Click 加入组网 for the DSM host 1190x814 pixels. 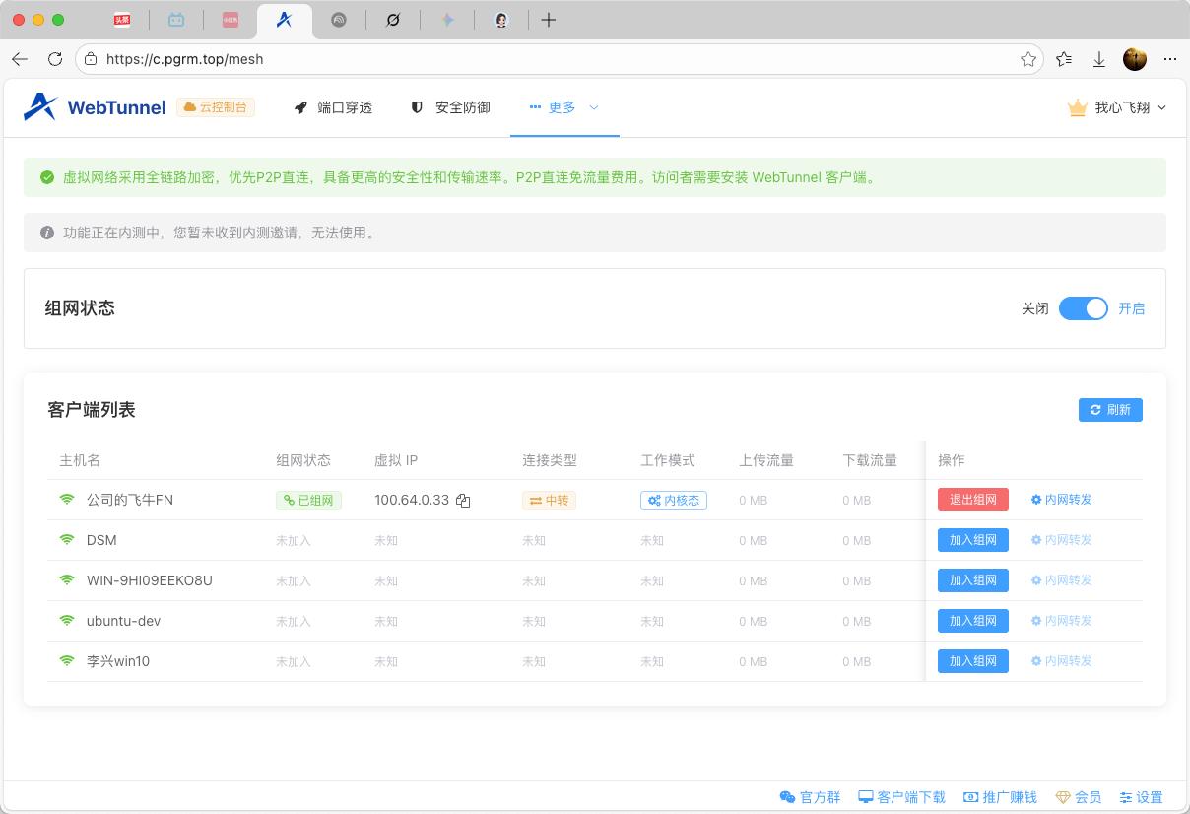tap(972, 540)
